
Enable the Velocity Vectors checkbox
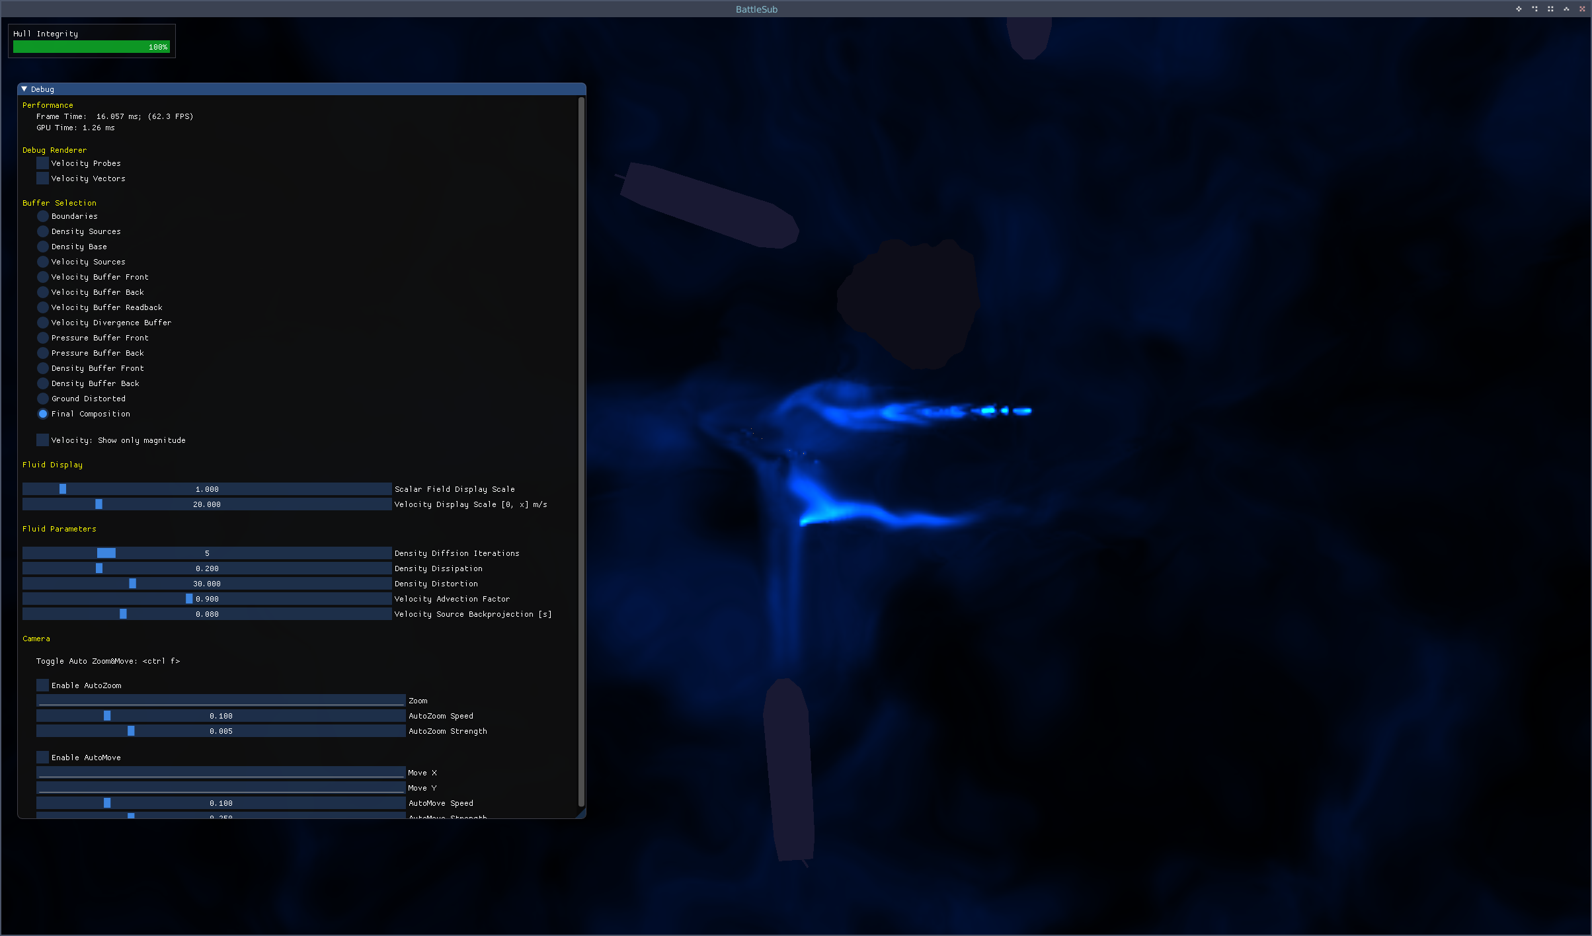click(x=43, y=178)
